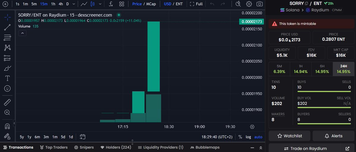
Task: Set the 5m time interval
Action: pyautogui.click(x=34, y=4)
